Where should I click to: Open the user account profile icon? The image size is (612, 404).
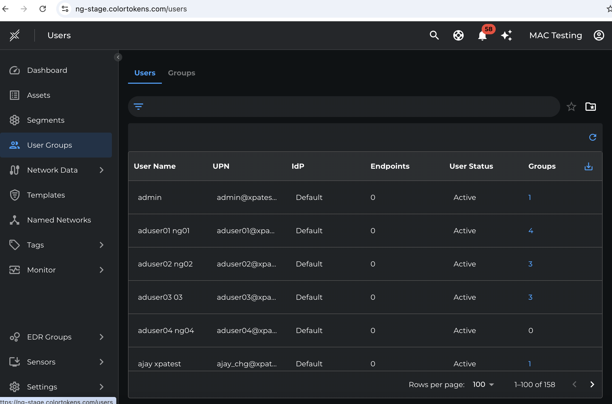point(599,35)
